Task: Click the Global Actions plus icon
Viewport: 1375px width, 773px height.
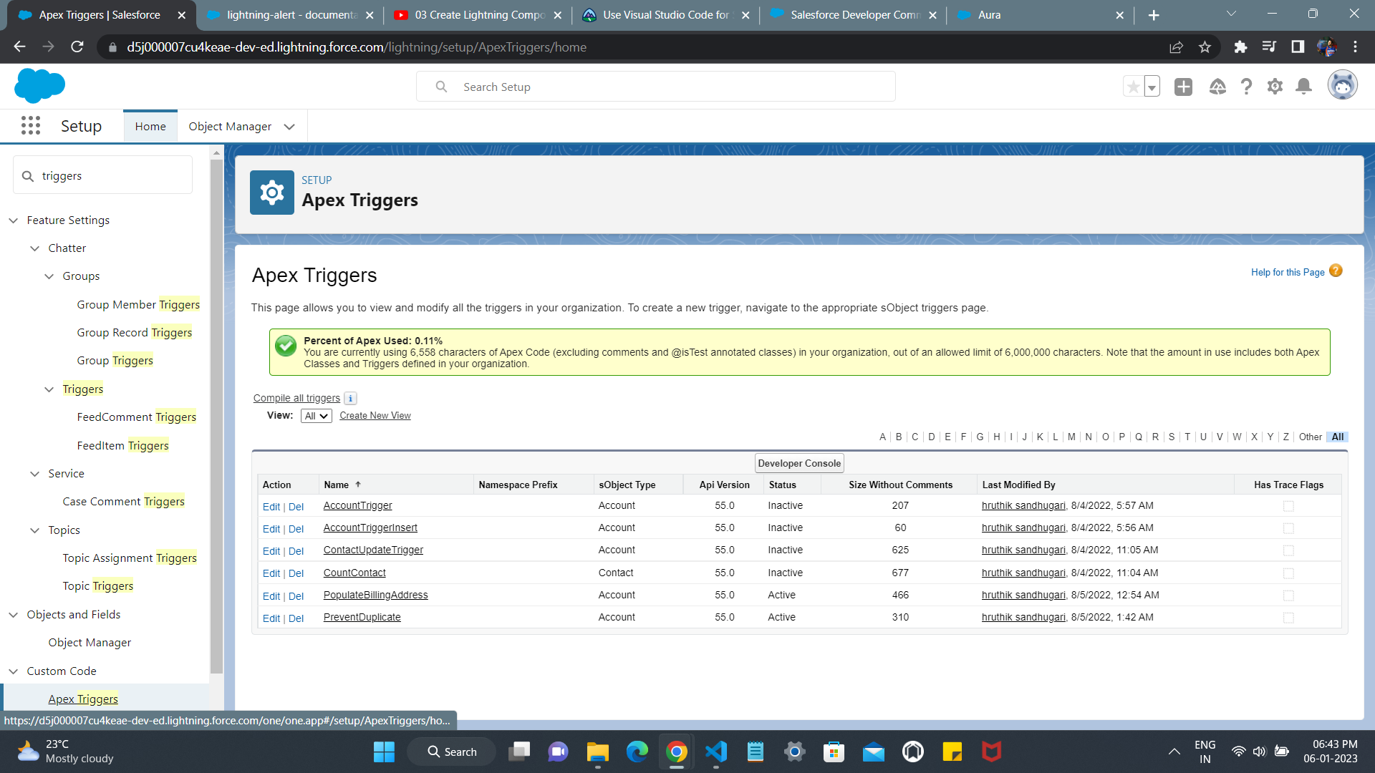Action: (x=1183, y=87)
